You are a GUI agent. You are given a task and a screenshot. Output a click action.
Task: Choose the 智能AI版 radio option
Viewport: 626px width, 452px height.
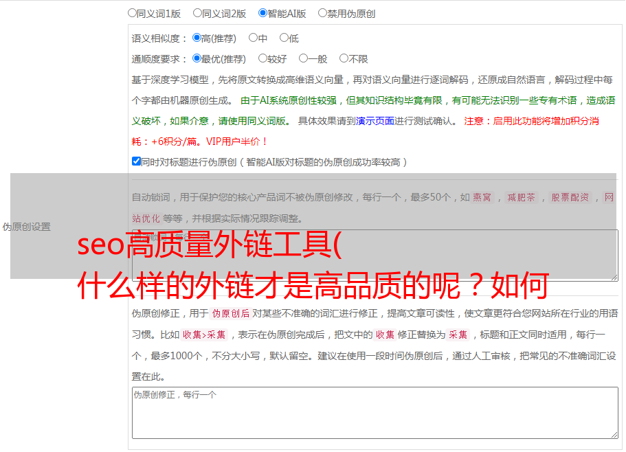coord(262,13)
